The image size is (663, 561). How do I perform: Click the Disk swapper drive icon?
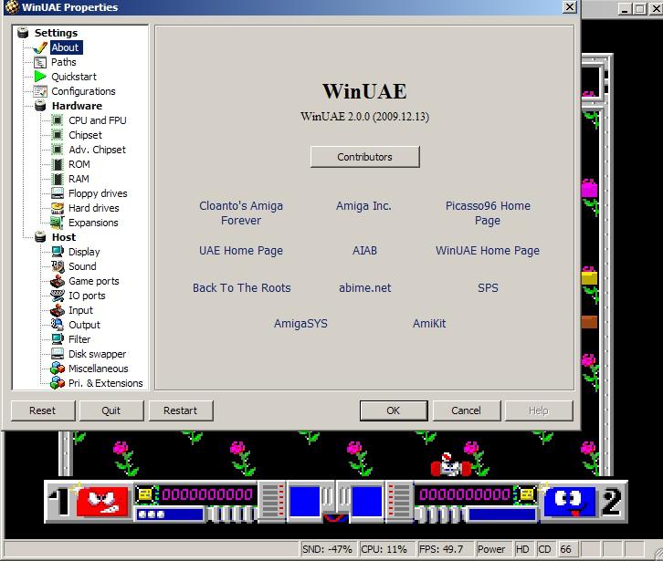pyautogui.click(x=58, y=354)
